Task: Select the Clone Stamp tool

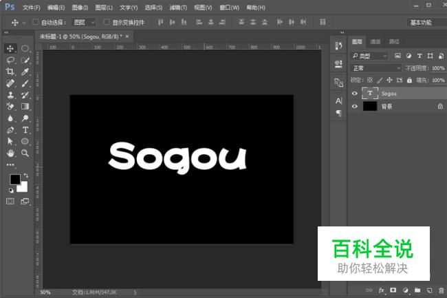Action: click(x=10, y=95)
